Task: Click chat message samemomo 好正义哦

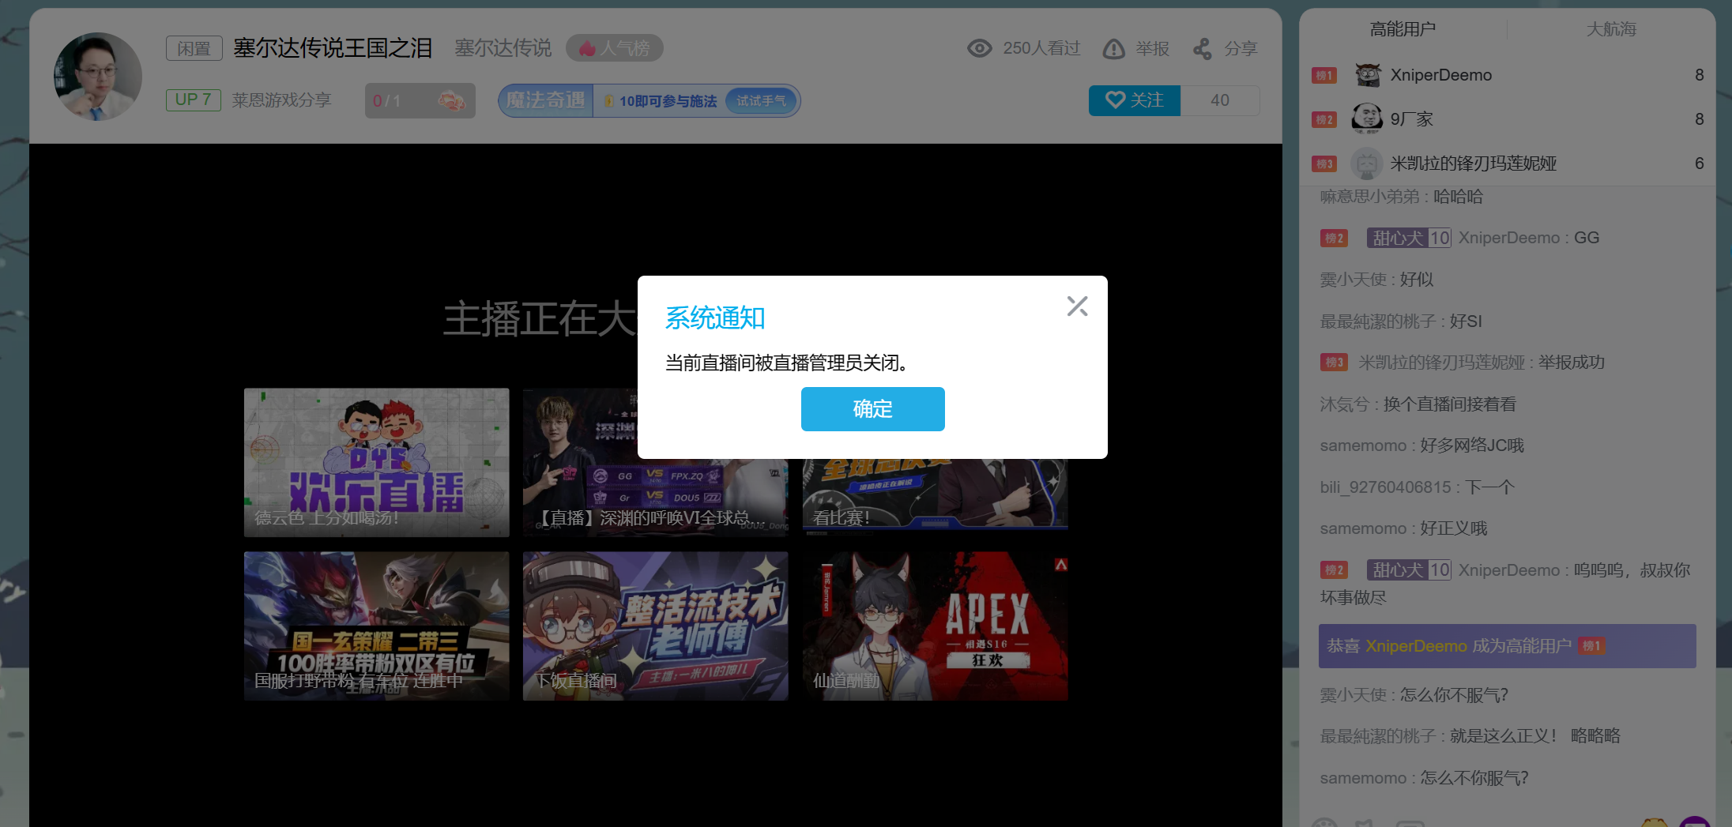Action: coord(1404,528)
